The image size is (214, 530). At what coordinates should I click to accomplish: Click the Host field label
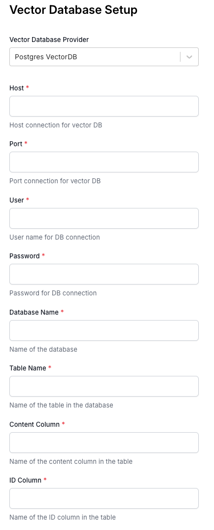coord(17,88)
